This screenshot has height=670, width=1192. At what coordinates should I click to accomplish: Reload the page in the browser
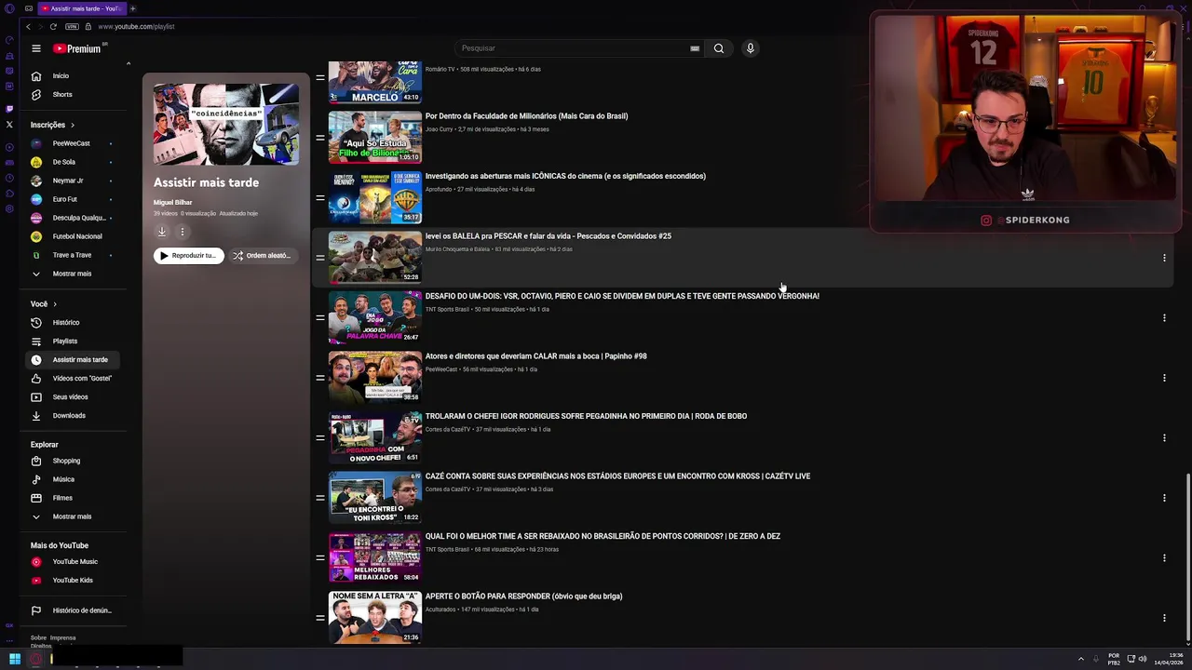[x=52, y=26]
